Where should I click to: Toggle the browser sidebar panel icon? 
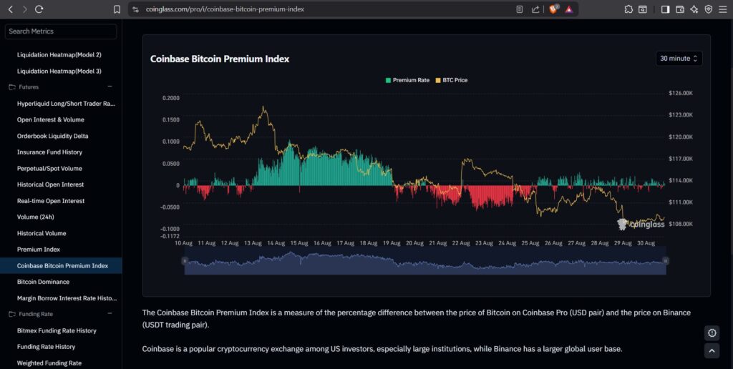point(665,9)
